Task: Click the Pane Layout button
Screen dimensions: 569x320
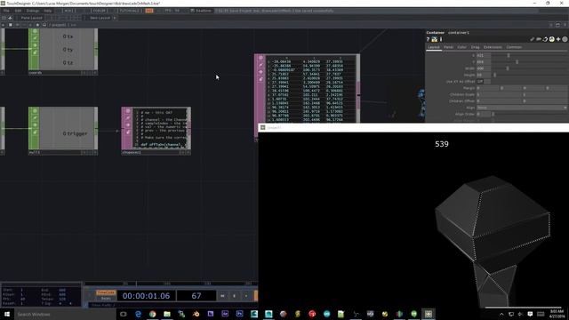Action: [x=31, y=18]
